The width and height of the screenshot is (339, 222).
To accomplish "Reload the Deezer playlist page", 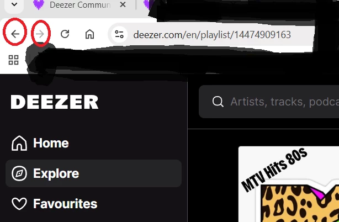I will click(x=65, y=34).
